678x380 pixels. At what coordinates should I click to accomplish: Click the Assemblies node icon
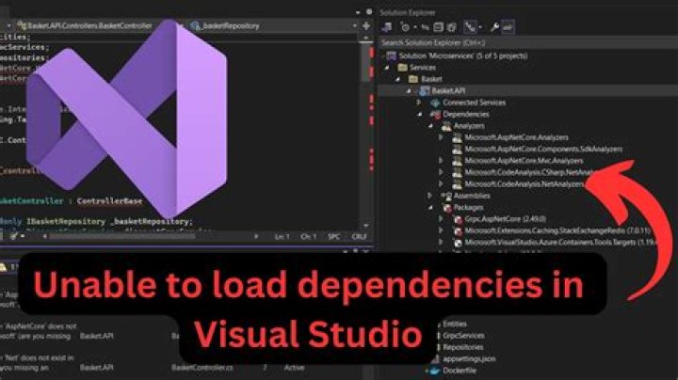click(x=446, y=196)
